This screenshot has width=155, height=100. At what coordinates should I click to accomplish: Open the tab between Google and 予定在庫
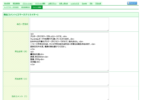click(x=91, y=3)
